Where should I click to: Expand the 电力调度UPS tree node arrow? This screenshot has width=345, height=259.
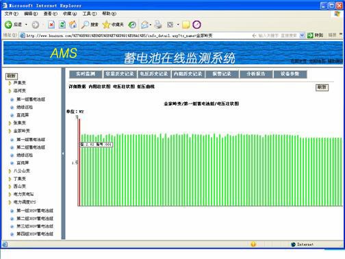coord(10,202)
